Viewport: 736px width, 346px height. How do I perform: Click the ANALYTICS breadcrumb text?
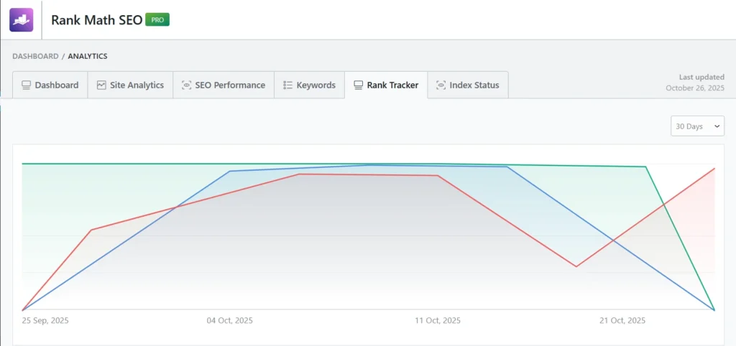(88, 56)
